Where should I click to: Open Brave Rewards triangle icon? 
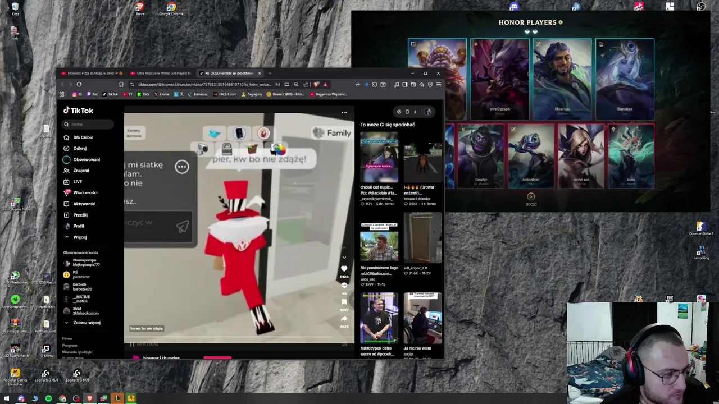point(325,84)
